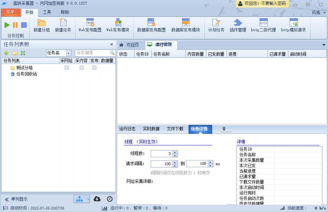Open the 任务名 search type dropdown
The image size is (328, 212).
point(68,53)
